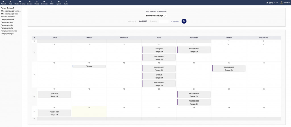Open the Tiers module
This screenshot has height=127, width=291.
(x=11, y=3)
